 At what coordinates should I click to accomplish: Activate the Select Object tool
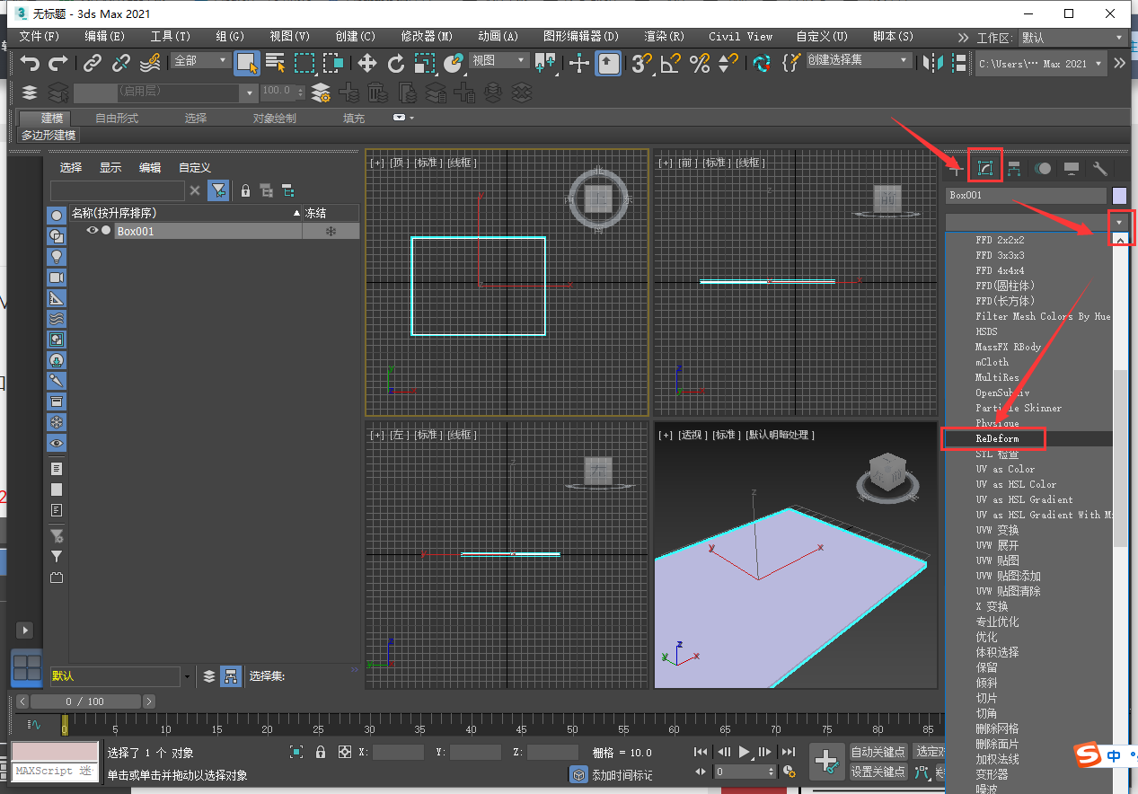247,63
